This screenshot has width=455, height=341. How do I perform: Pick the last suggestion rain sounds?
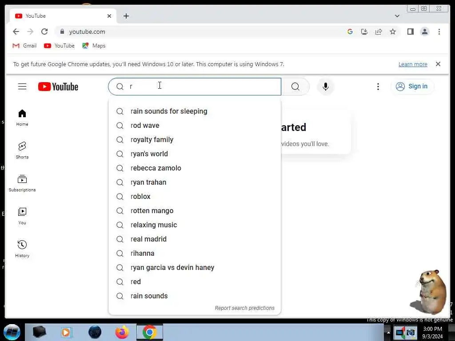pyautogui.click(x=195, y=296)
